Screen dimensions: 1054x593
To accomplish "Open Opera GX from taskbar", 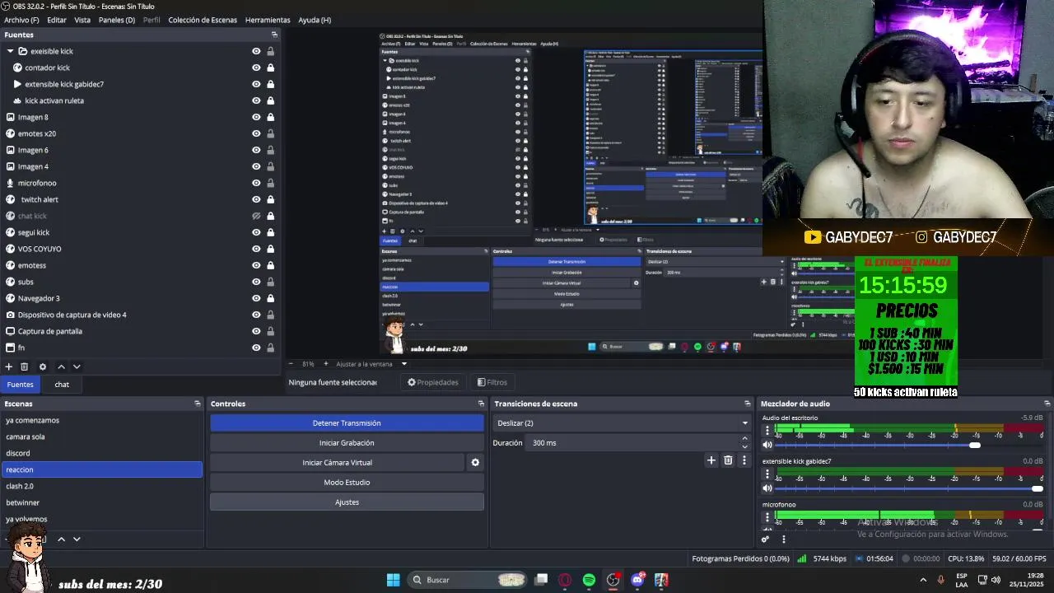I will click(565, 580).
